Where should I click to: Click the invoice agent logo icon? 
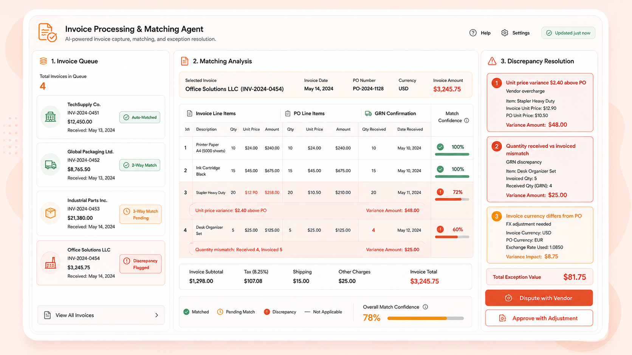[x=48, y=32]
